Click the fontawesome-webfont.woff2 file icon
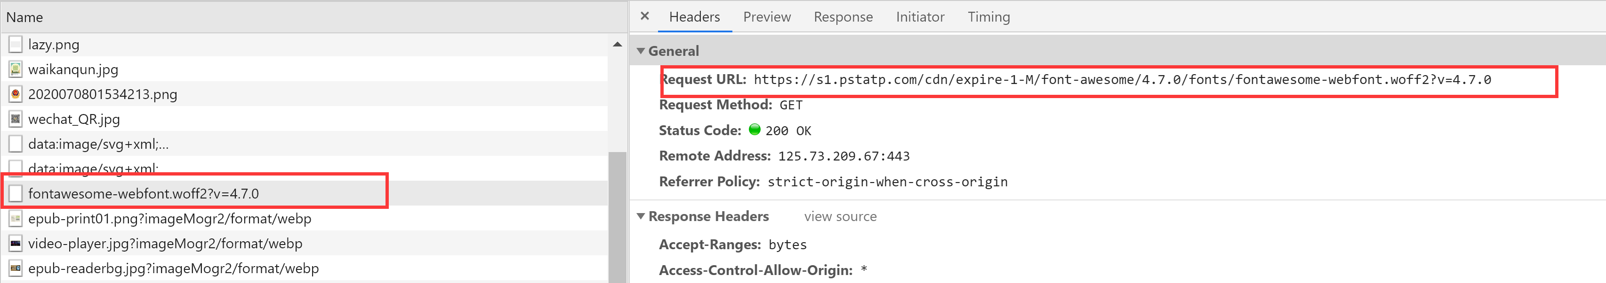 tap(16, 193)
